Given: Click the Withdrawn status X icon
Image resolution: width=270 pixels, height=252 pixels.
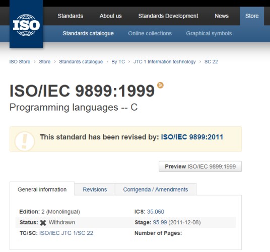Looking at the screenshot, I should pyautogui.click(x=43, y=223).
